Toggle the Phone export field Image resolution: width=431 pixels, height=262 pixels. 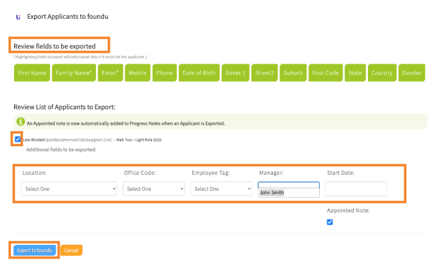(x=164, y=73)
